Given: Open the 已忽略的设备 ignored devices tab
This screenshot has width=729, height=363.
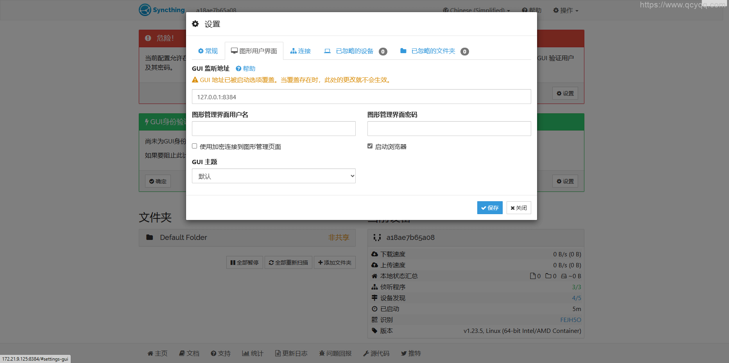Looking at the screenshot, I should click(x=355, y=51).
